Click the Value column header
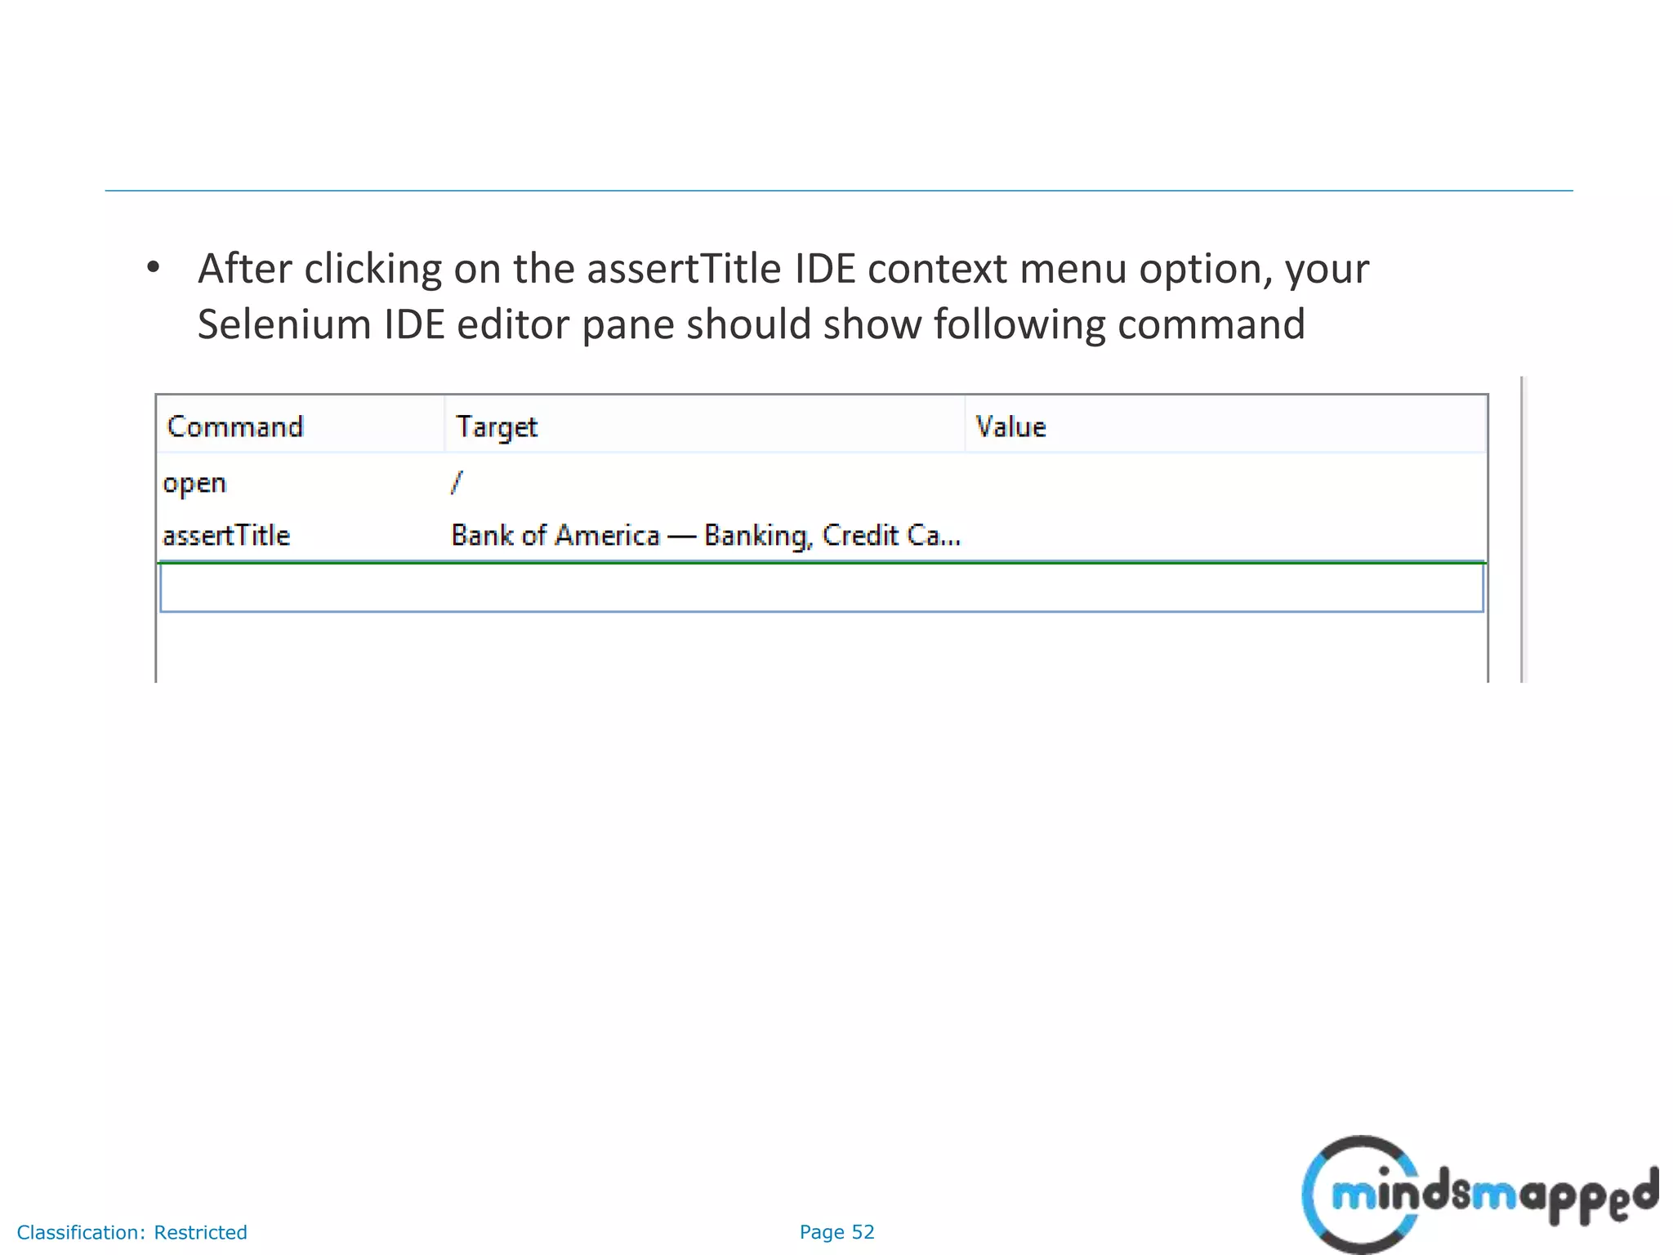 pyautogui.click(x=1010, y=427)
